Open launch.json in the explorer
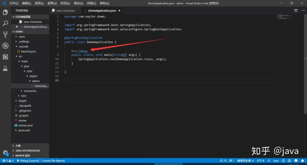Screen dimensions: 307x165 pos(30,51)
